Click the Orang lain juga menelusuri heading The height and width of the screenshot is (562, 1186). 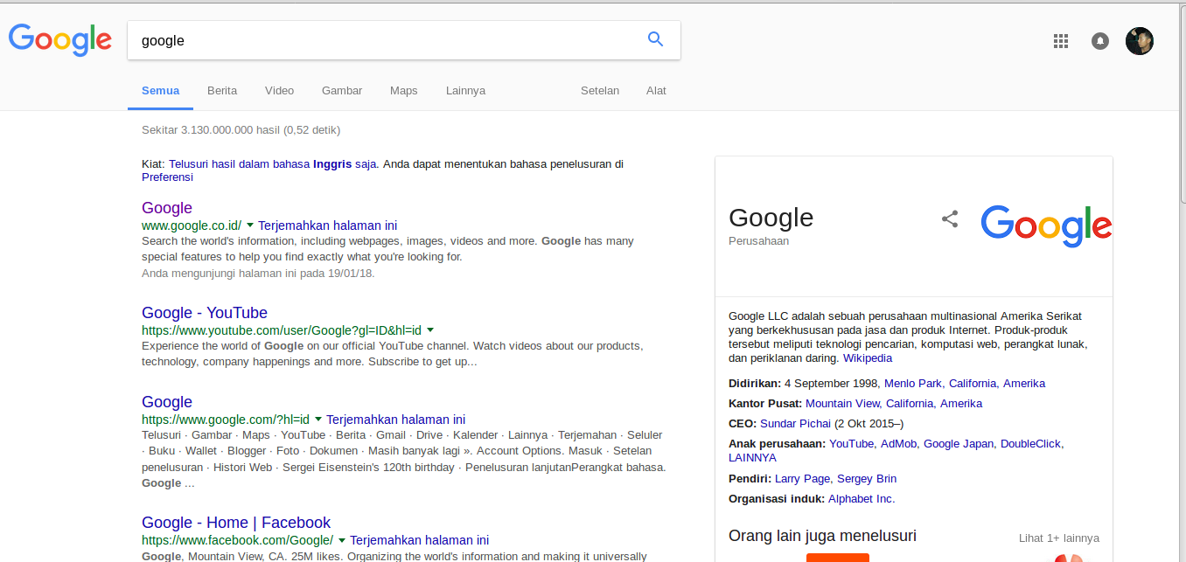click(x=822, y=536)
